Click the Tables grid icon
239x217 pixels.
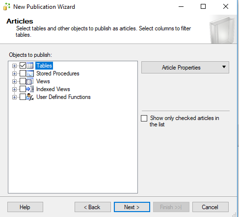[x=30, y=66]
